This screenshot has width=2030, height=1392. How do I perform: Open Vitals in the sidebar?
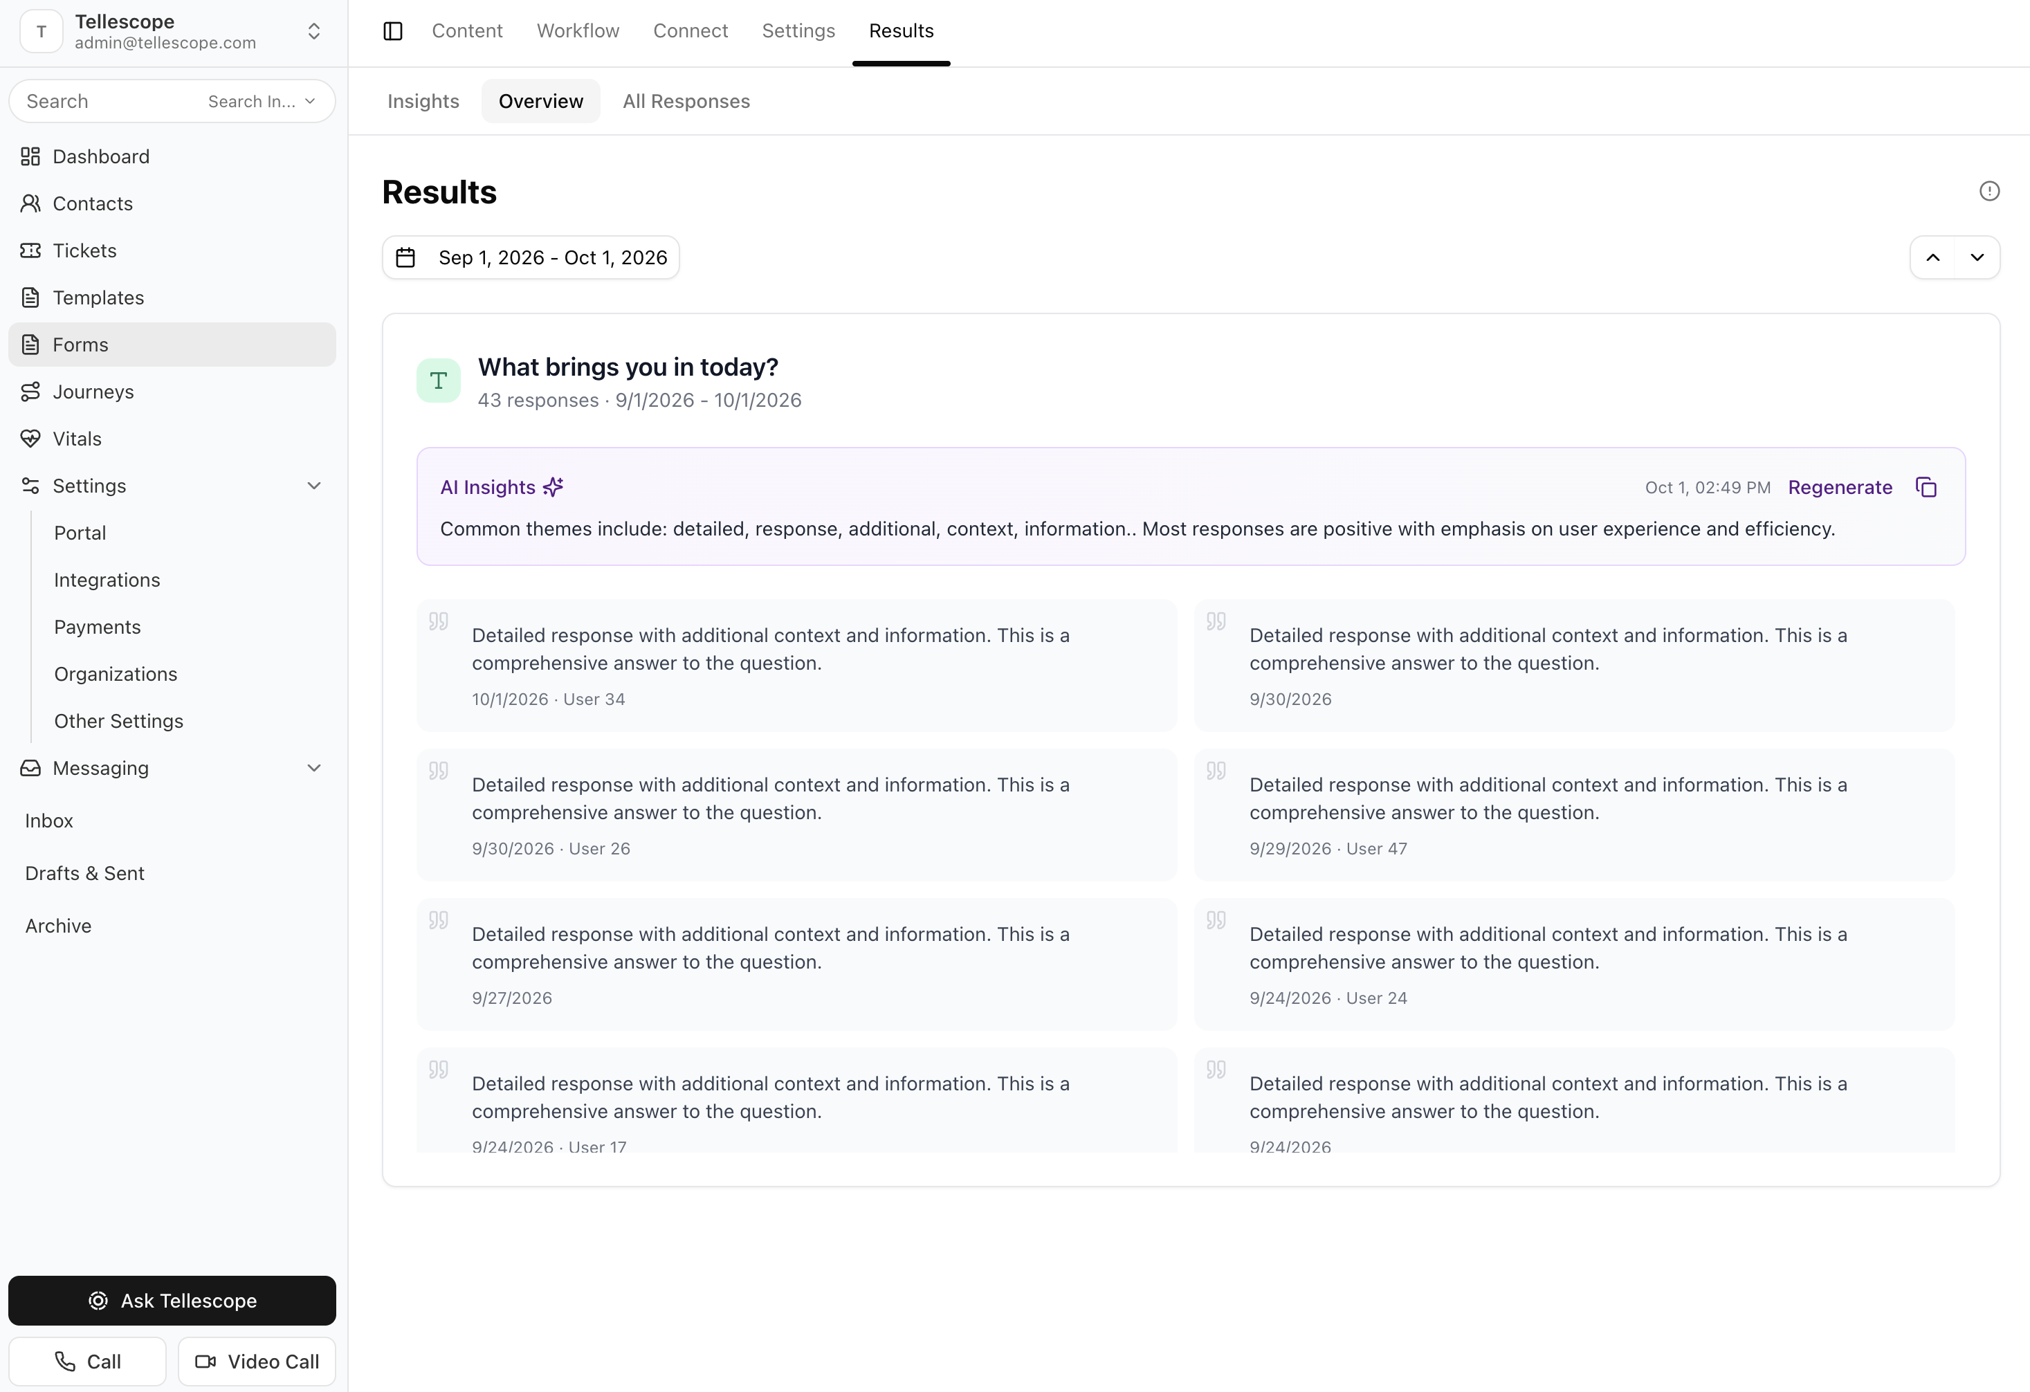[172, 439]
